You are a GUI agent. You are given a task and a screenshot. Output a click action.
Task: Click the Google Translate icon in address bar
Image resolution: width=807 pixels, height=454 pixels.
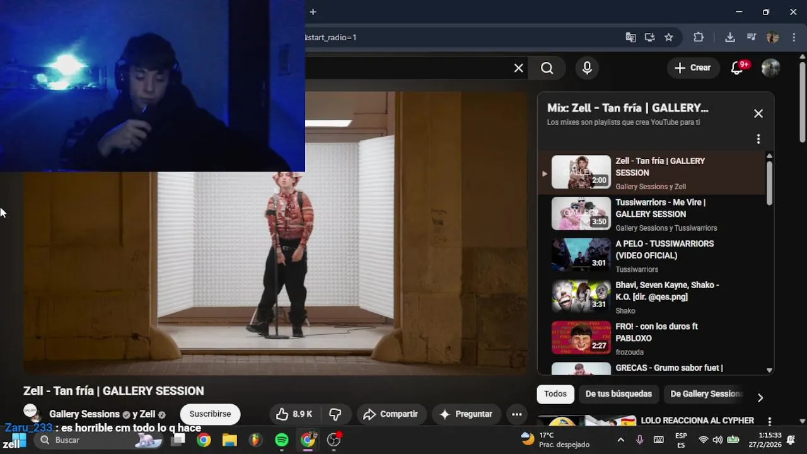[630, 37]
